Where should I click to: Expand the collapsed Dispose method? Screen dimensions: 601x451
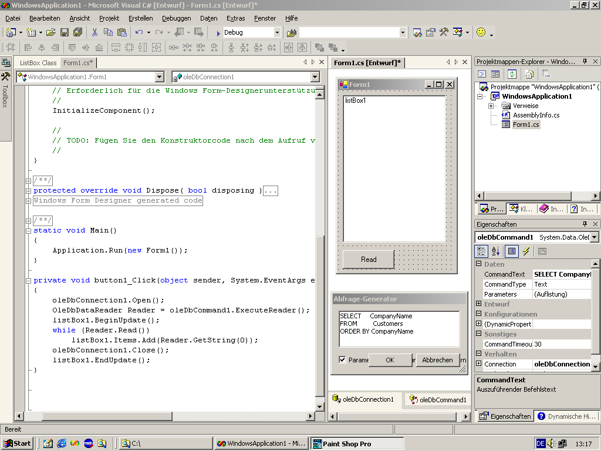pyautogui.click(x=28, y=191)
